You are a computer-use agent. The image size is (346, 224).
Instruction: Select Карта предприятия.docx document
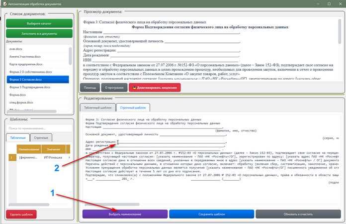click(38, 64)
